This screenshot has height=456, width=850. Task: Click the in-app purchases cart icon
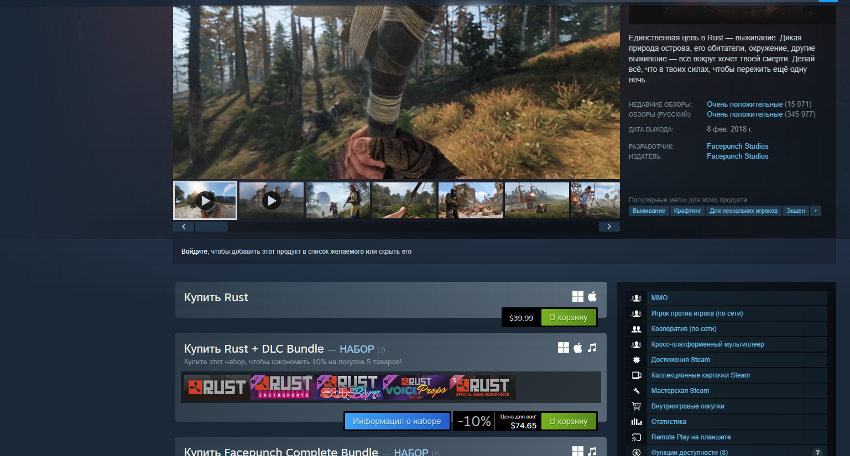pos(637,406)
